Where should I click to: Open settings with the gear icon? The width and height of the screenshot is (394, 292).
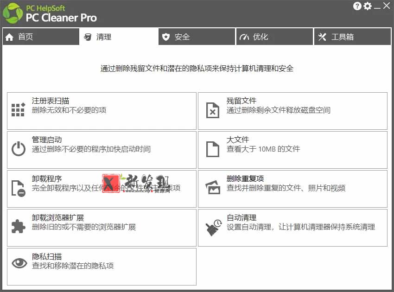[x=368, y=6]
